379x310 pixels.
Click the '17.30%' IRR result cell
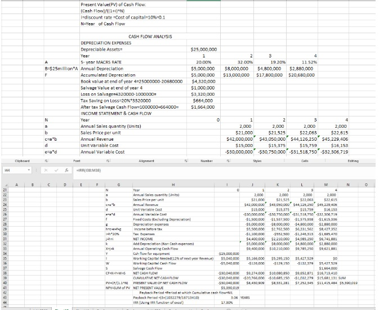[x=227, y=303]
